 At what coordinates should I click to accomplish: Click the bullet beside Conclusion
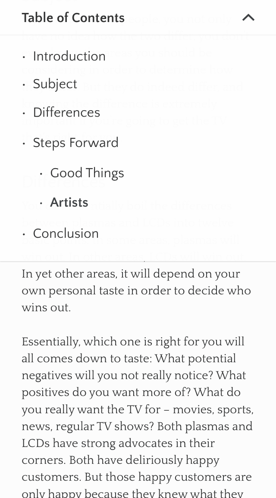[x=24, y=234]
